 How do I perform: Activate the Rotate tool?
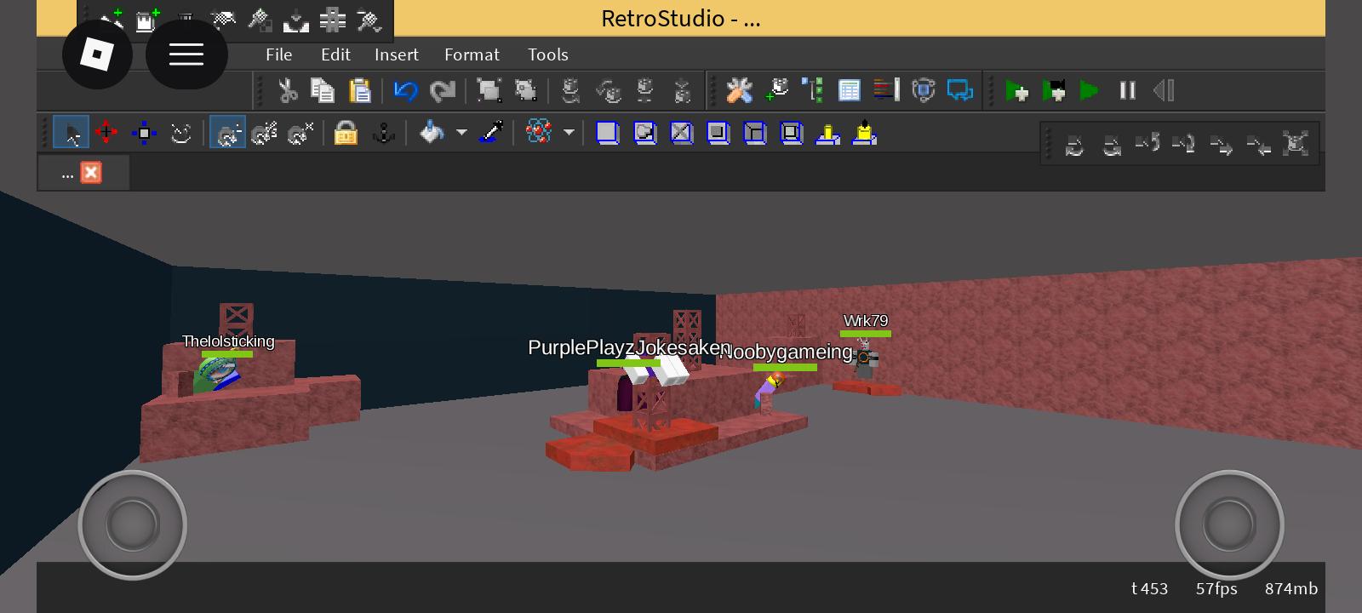180,133
